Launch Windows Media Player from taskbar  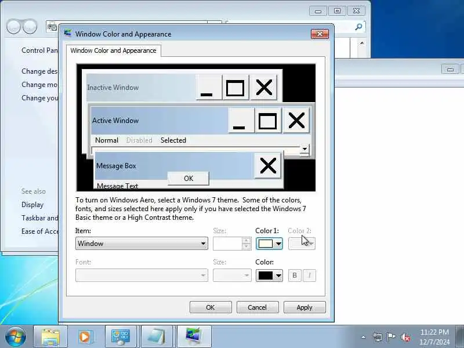85,337
